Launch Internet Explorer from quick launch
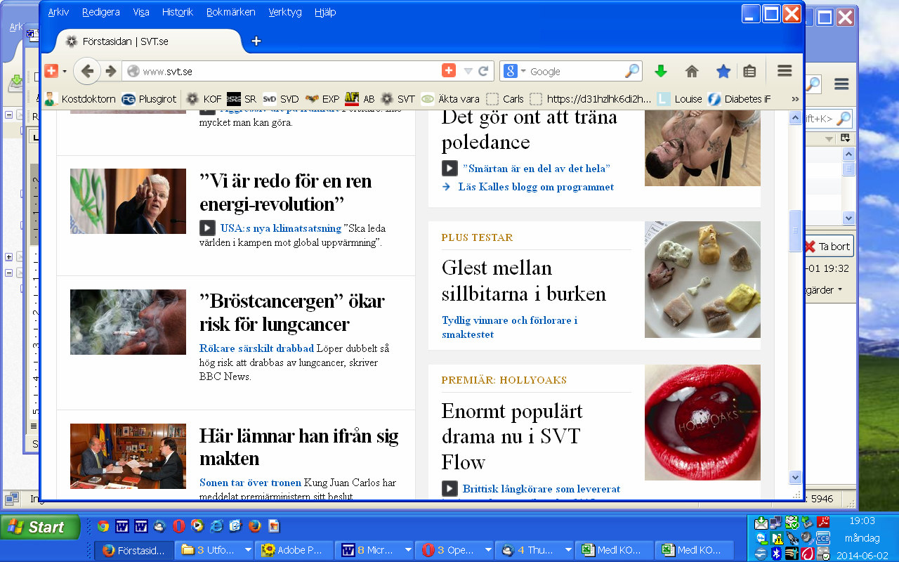This screenshot has width=899, height=562. tap(216, 526)
